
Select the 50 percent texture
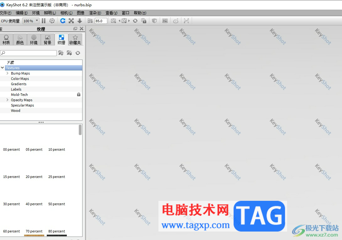56,204
